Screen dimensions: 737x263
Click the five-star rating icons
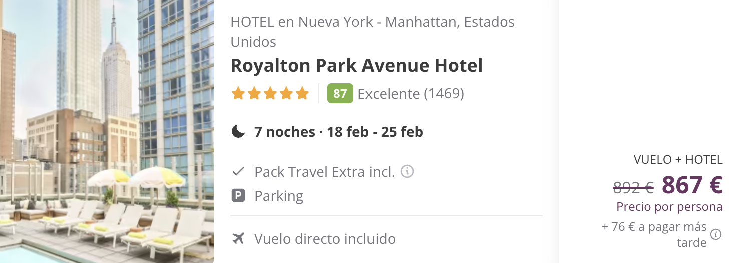[x=270, y=93]
